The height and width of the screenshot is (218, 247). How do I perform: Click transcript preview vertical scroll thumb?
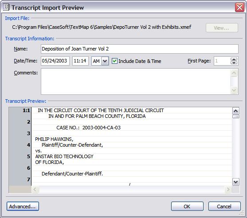tap(236, 117)
